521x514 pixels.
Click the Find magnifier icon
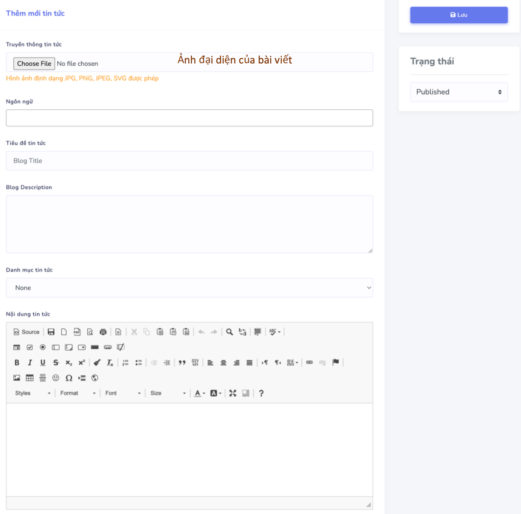(x=229, y=332)
